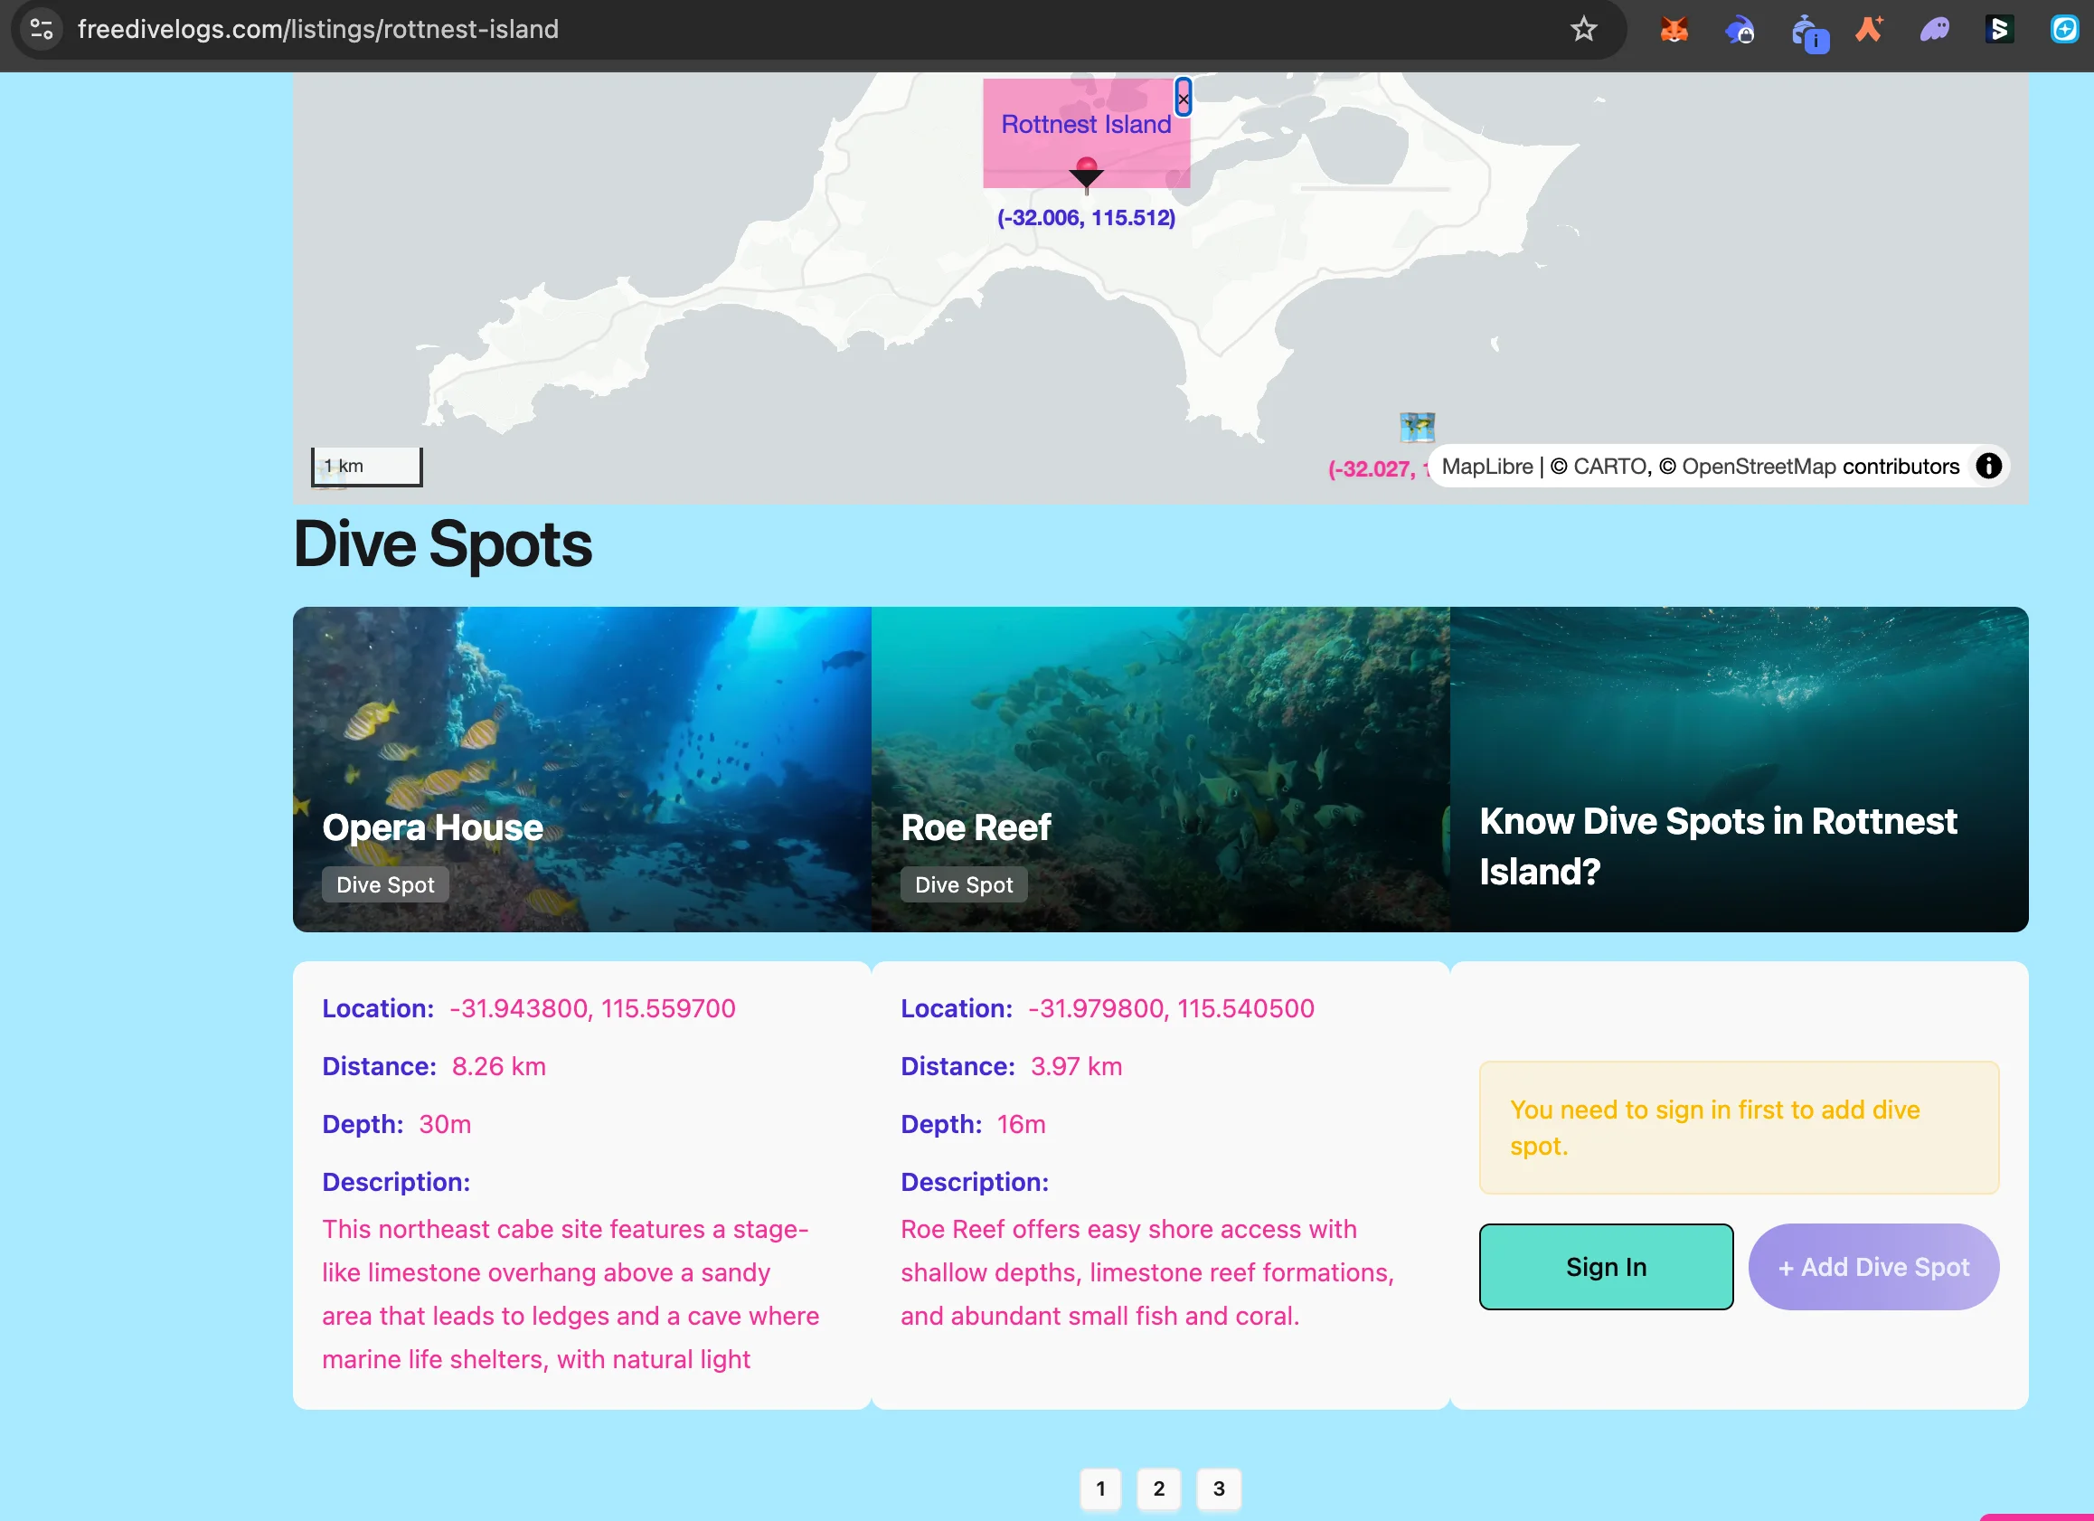The image size is (2094, 1521).
Task: Open the MetaMask fox extension
Action: click(x=1674, y=30)
